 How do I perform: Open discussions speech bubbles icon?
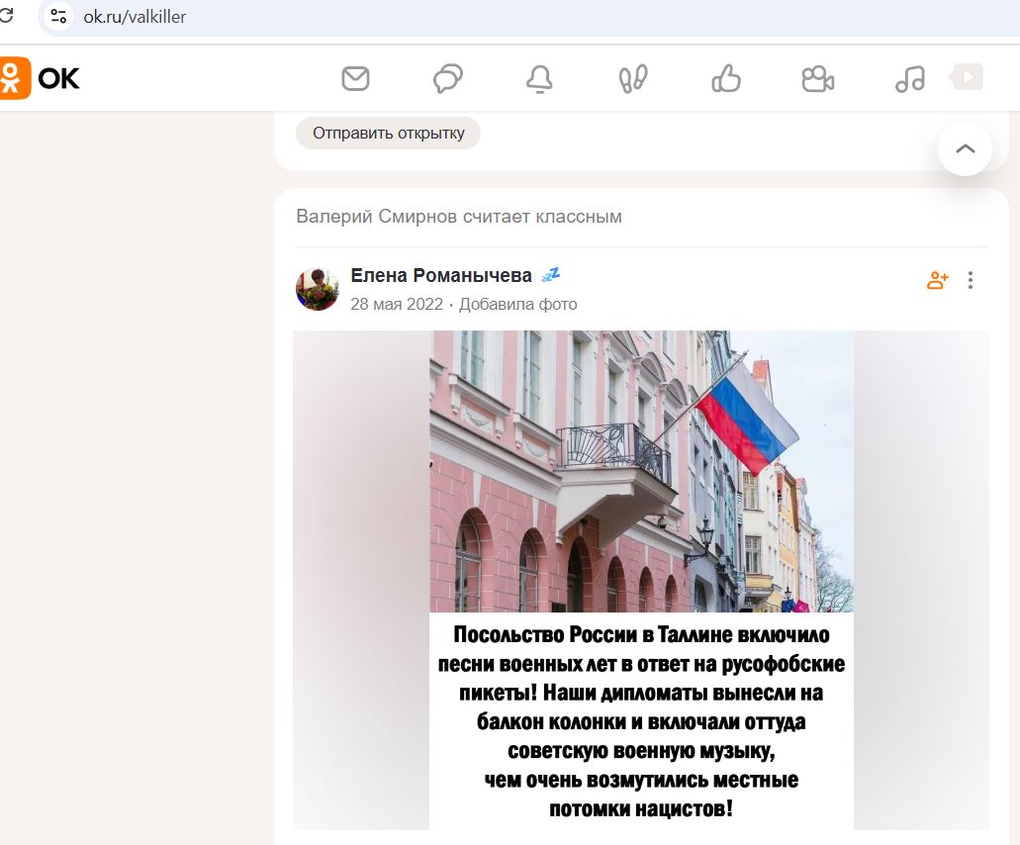447,79
